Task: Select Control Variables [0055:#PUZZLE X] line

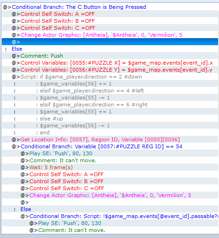Action: pos(110,63)
